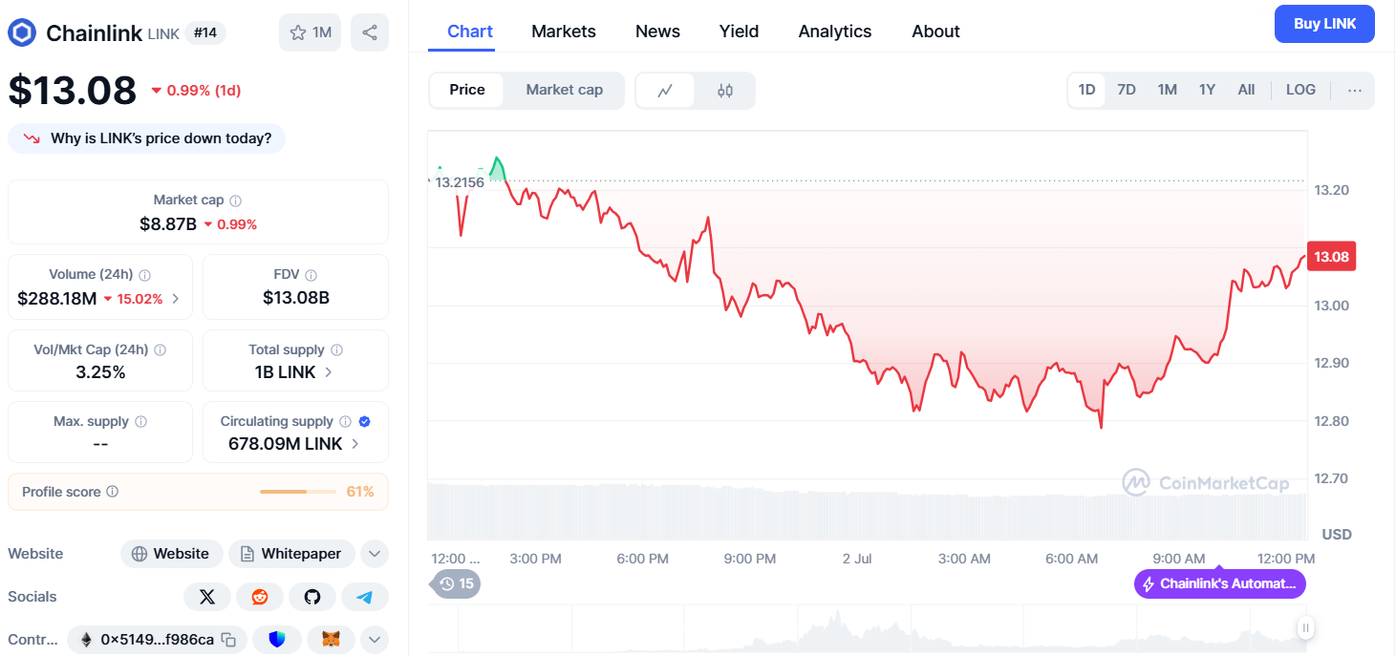Open Chainlink's Telegram social link
The height and width of the screenshot is (656, 1396).
pyautogui.click(x=365, y=597)
